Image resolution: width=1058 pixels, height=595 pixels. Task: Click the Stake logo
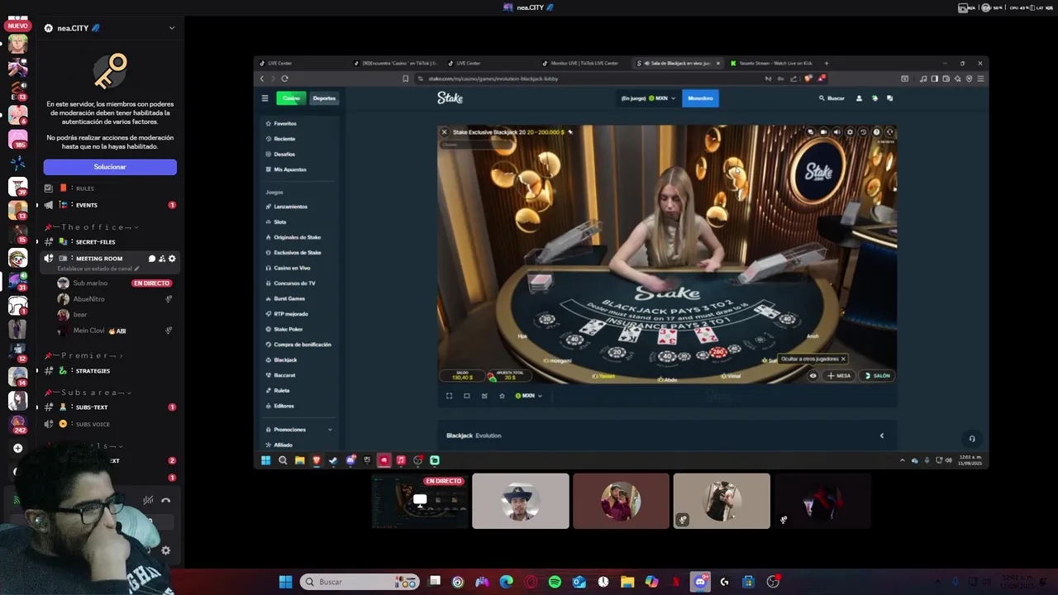(x=450, y=98)
